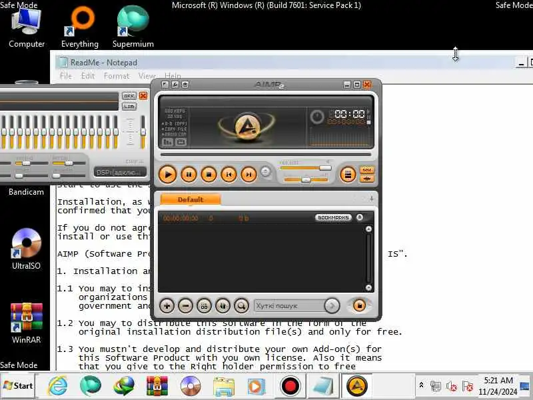Open the Bandicam record icon in taskbar
The width and height of the screenshot is (533, 400).
290,386
